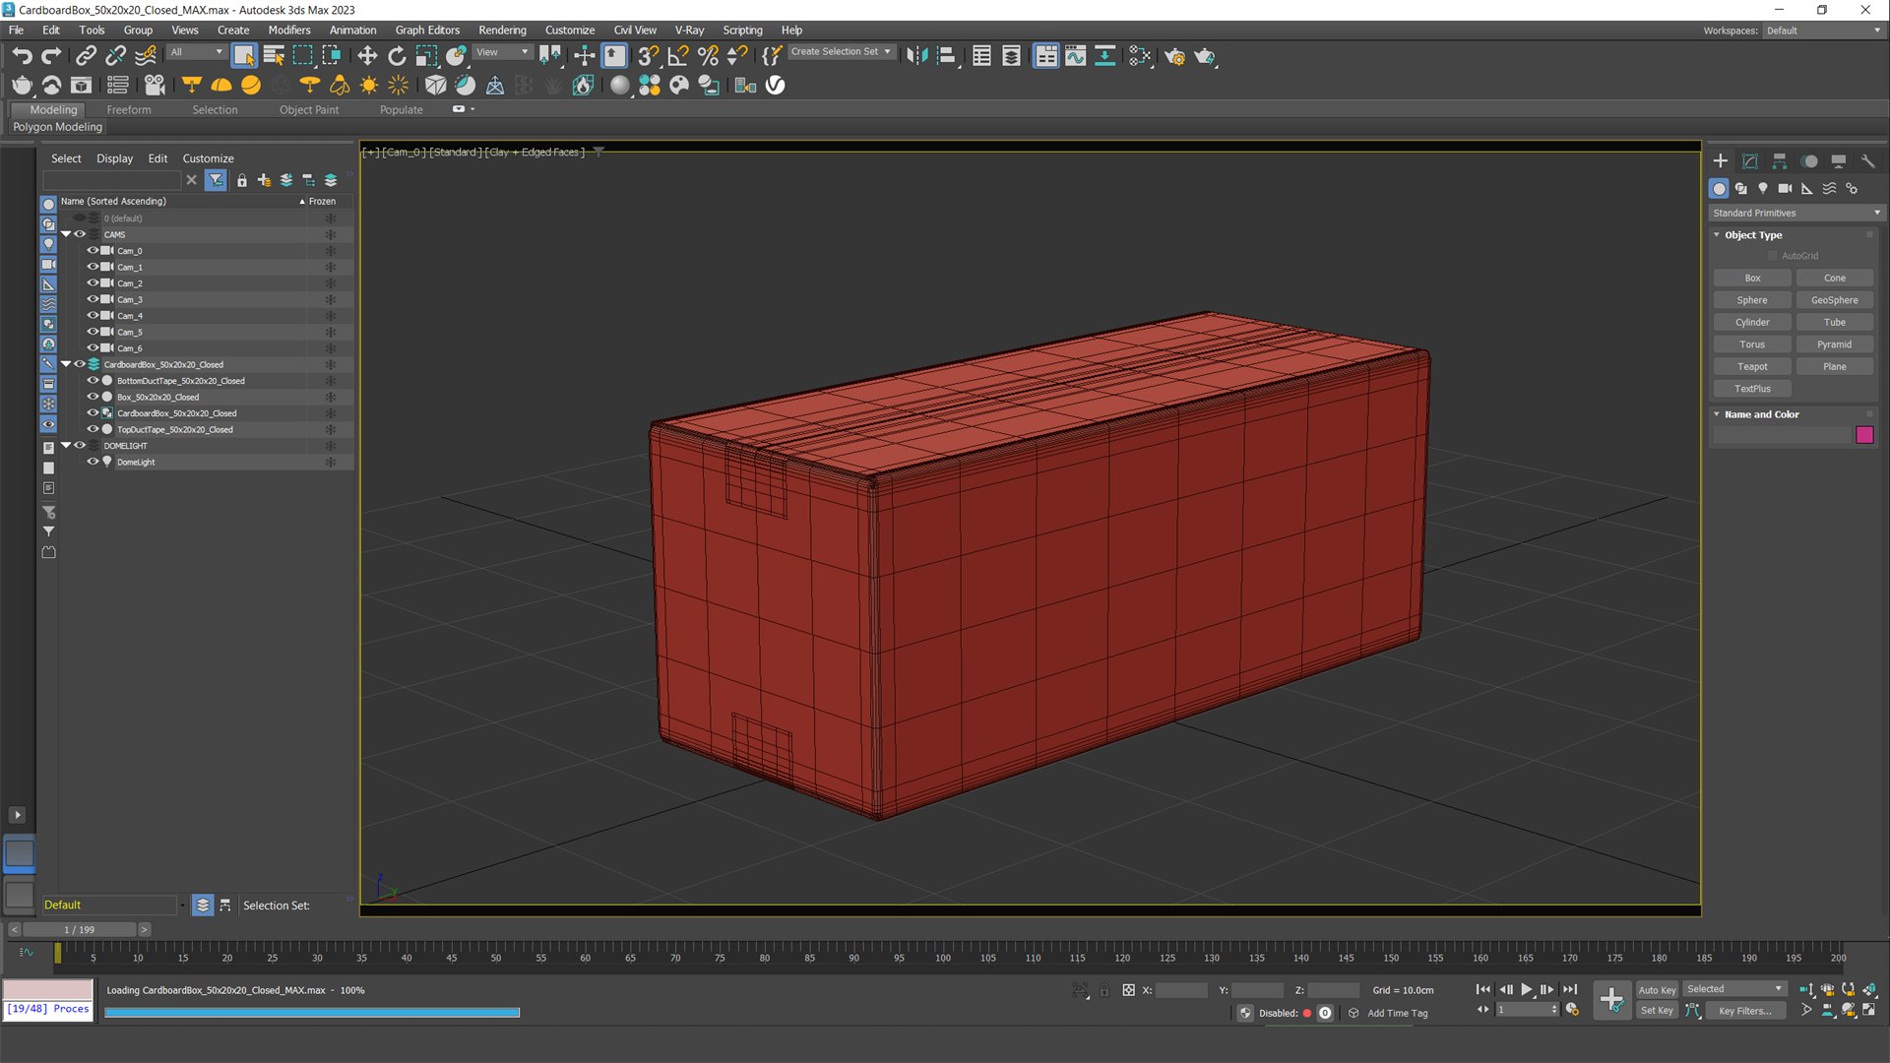The image size is (1890, 1063).
Task: Choose the Select and Rotate tool
Action: (x=397, y=56)
